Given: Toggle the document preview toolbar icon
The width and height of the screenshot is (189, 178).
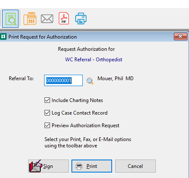Looking at the screenshot, I should point(10,18).
